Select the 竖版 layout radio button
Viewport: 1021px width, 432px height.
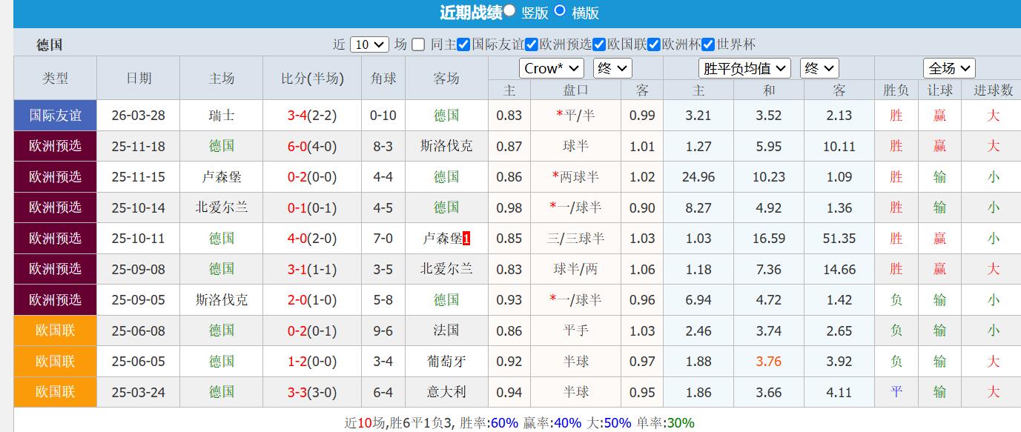tap(509, 13)
